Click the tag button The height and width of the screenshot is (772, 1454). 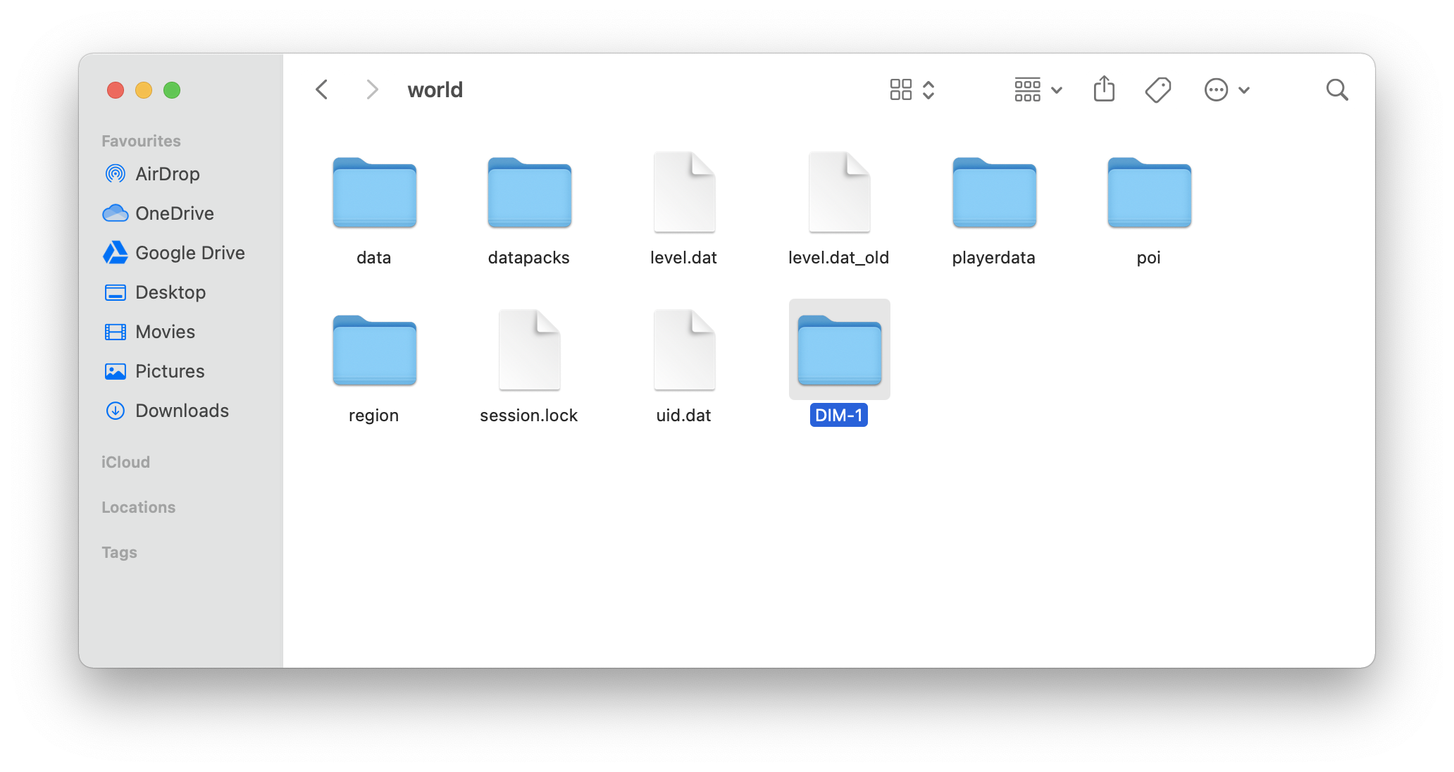pyautogui.click(x=1159, y=89)
